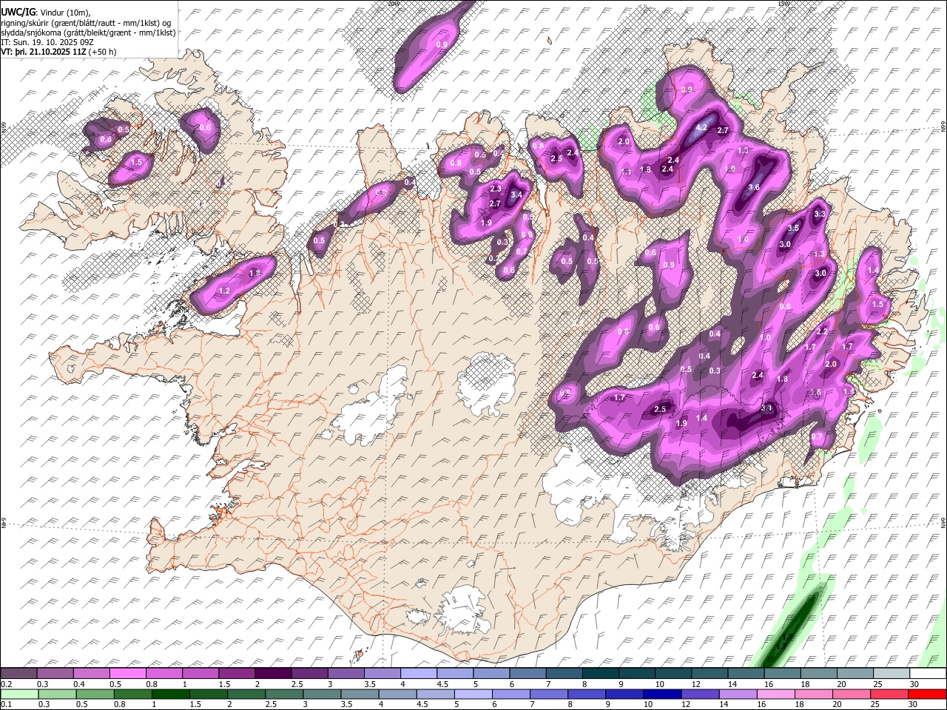Click the 3.4 precipitation value on the map
This screenshot has height=710, width=947.
pos(516,195)
